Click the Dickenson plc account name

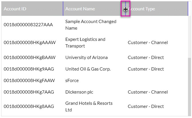click(79, 92)
